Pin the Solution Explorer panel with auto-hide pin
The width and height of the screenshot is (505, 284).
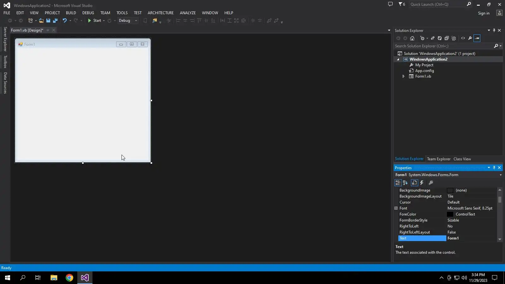click(x=494, y=31)
